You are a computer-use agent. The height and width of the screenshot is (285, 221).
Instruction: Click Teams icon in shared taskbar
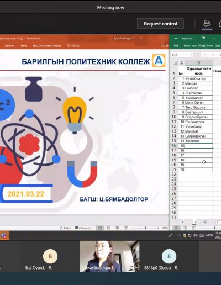click(x=4, y=235)
